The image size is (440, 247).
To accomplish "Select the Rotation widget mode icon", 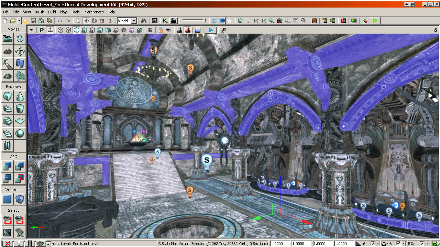I will tap(94, 21).
